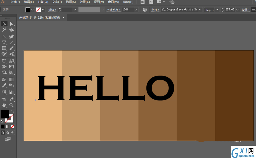Open Adobe Stock via St icon
256x158 pixels.
[x=151, y=2]
